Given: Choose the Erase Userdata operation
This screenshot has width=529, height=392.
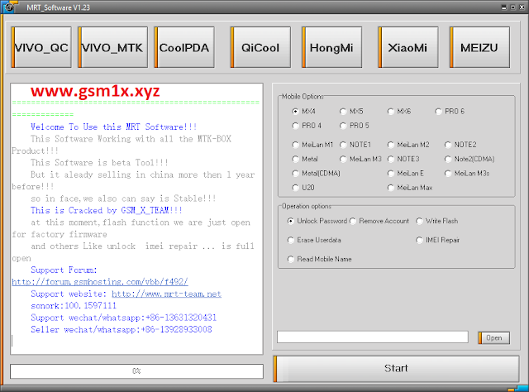Looking at the screenshot, I should (290, 240).
